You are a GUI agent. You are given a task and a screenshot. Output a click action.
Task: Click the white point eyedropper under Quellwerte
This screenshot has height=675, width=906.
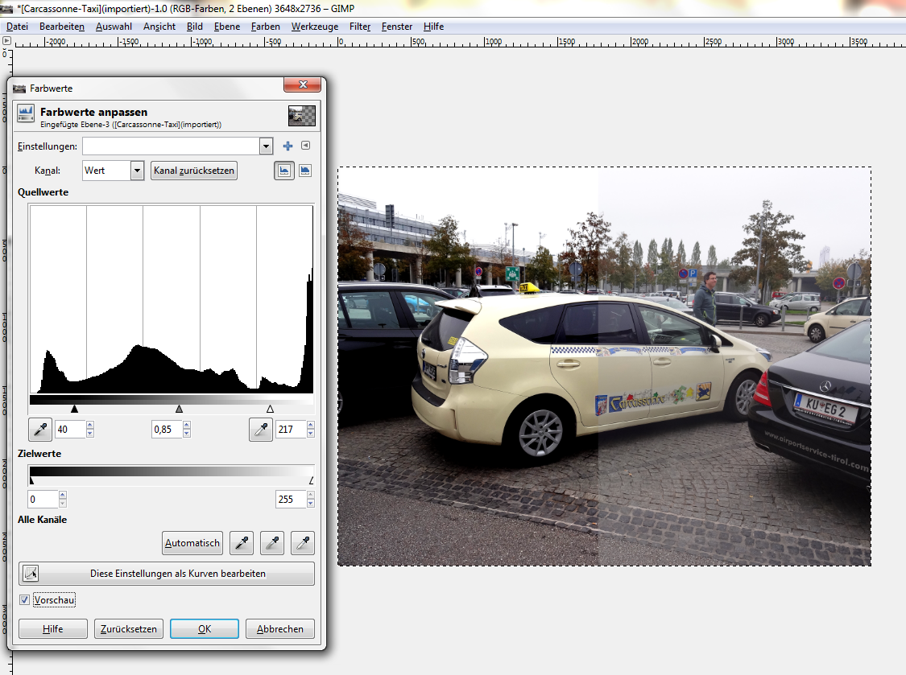tap(260, 430)
